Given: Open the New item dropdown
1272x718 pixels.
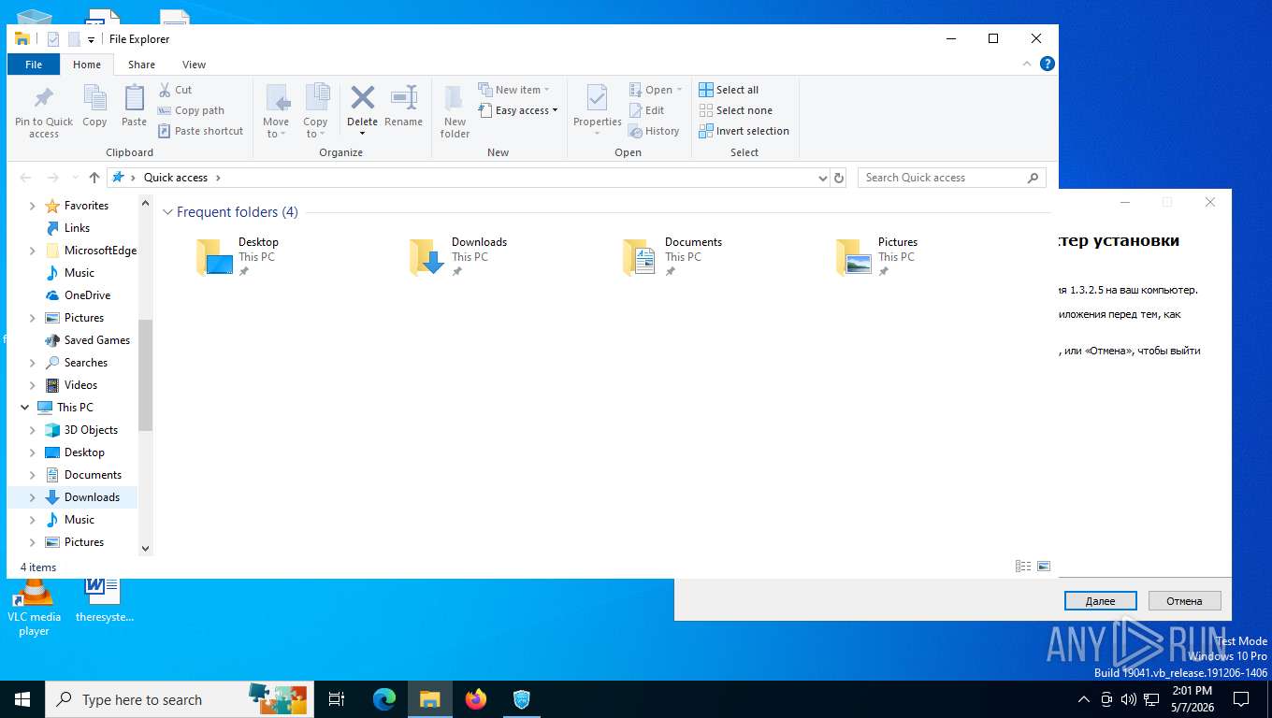Looking at the screenshot, I should tap(513, 90).
